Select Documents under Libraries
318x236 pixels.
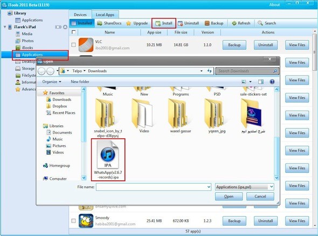point(59,132)
